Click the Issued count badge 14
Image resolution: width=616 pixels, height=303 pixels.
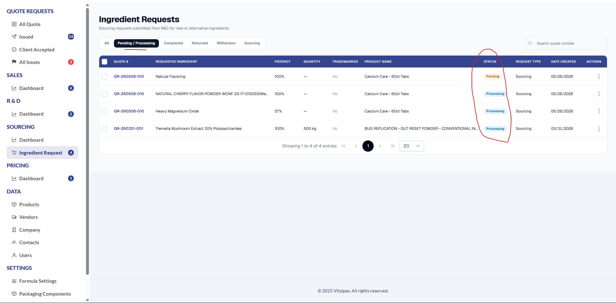[x=71, y=37]
